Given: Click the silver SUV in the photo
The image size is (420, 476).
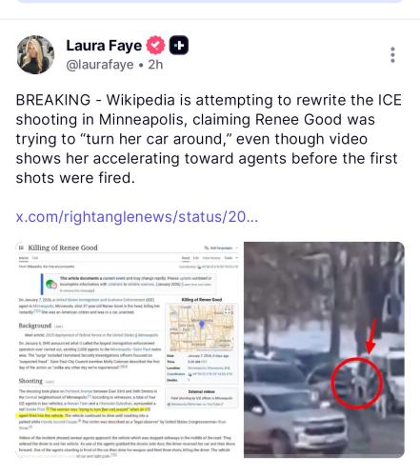Looking at the screenshot, I should [x=295, y=421].
